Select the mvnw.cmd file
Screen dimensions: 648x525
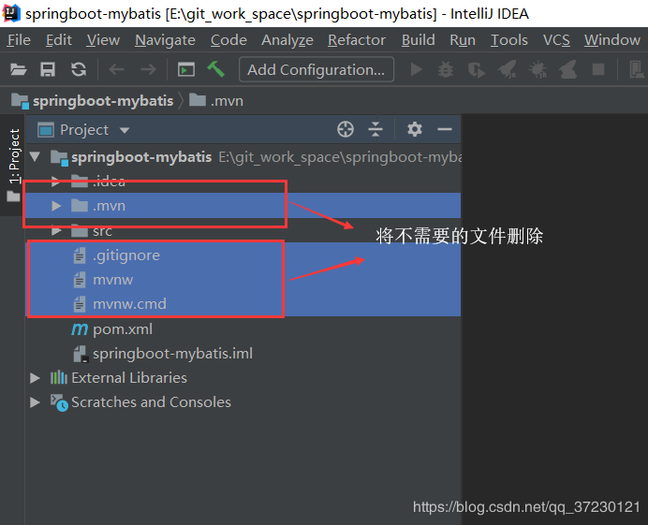(243, 304)
